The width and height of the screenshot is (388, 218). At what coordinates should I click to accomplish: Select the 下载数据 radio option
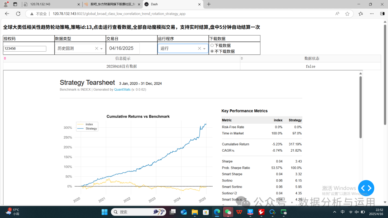click(212, 46)
